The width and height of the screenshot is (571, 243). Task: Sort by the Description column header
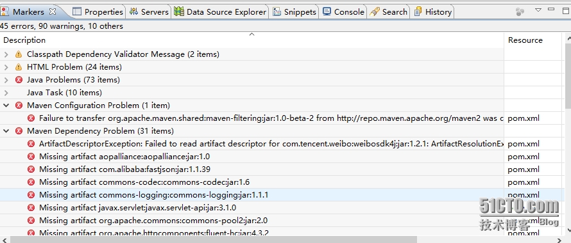pos(252,40)
